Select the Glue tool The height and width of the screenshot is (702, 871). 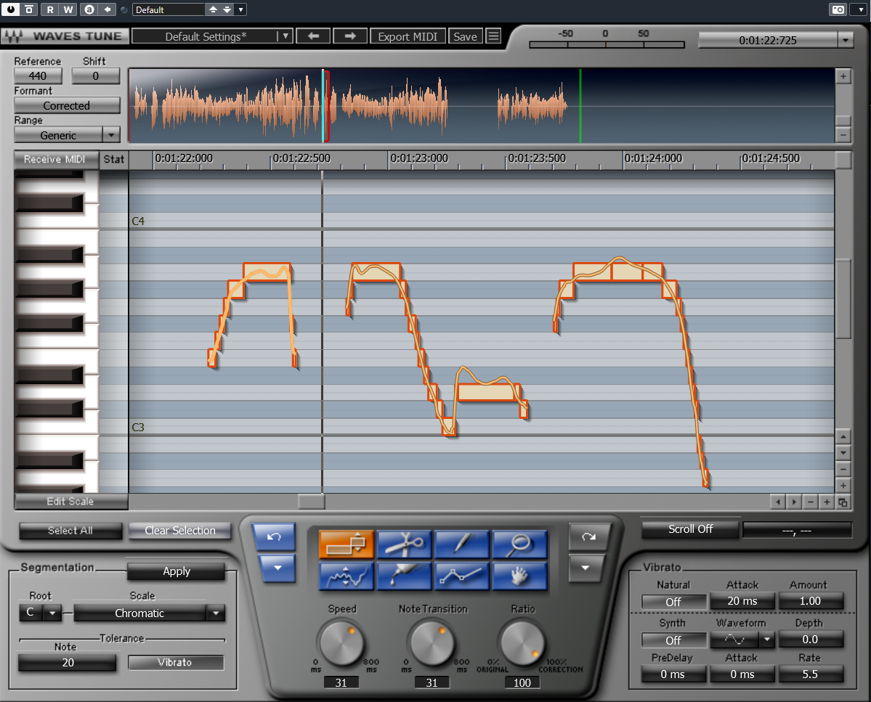point(405,576)
